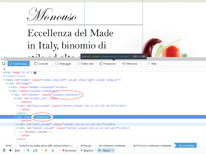206x154 pixels.
Task: Click the body#index breadcrumb
Action: coord(46,146)
